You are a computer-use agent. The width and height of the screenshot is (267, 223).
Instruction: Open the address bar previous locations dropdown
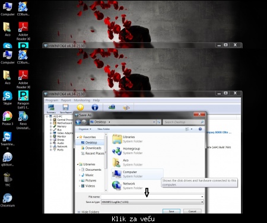[x=154, y=122]
